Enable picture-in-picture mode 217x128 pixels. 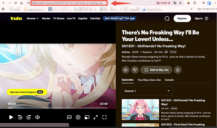click(87, 117)
